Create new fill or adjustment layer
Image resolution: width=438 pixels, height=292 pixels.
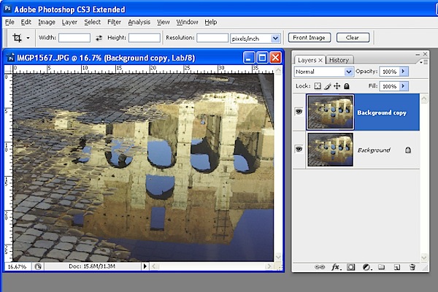pos(366,267)
